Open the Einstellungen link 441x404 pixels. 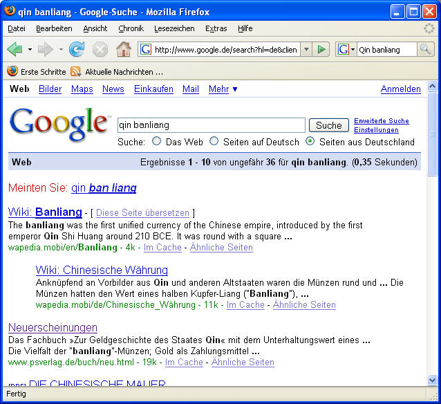(376, 130)
